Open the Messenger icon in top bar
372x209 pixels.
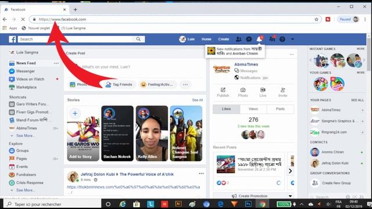tap(249, 39)
